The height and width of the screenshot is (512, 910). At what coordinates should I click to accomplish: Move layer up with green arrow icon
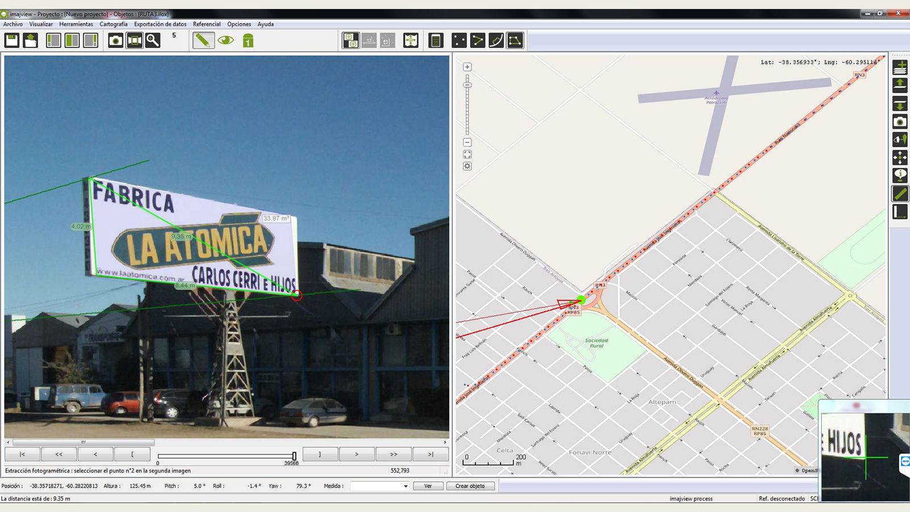(x=900, y=85)
